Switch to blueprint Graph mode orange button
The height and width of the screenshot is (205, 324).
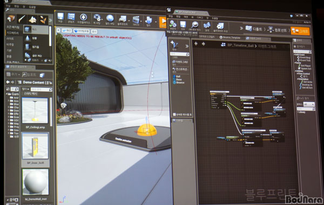point(301,31)
